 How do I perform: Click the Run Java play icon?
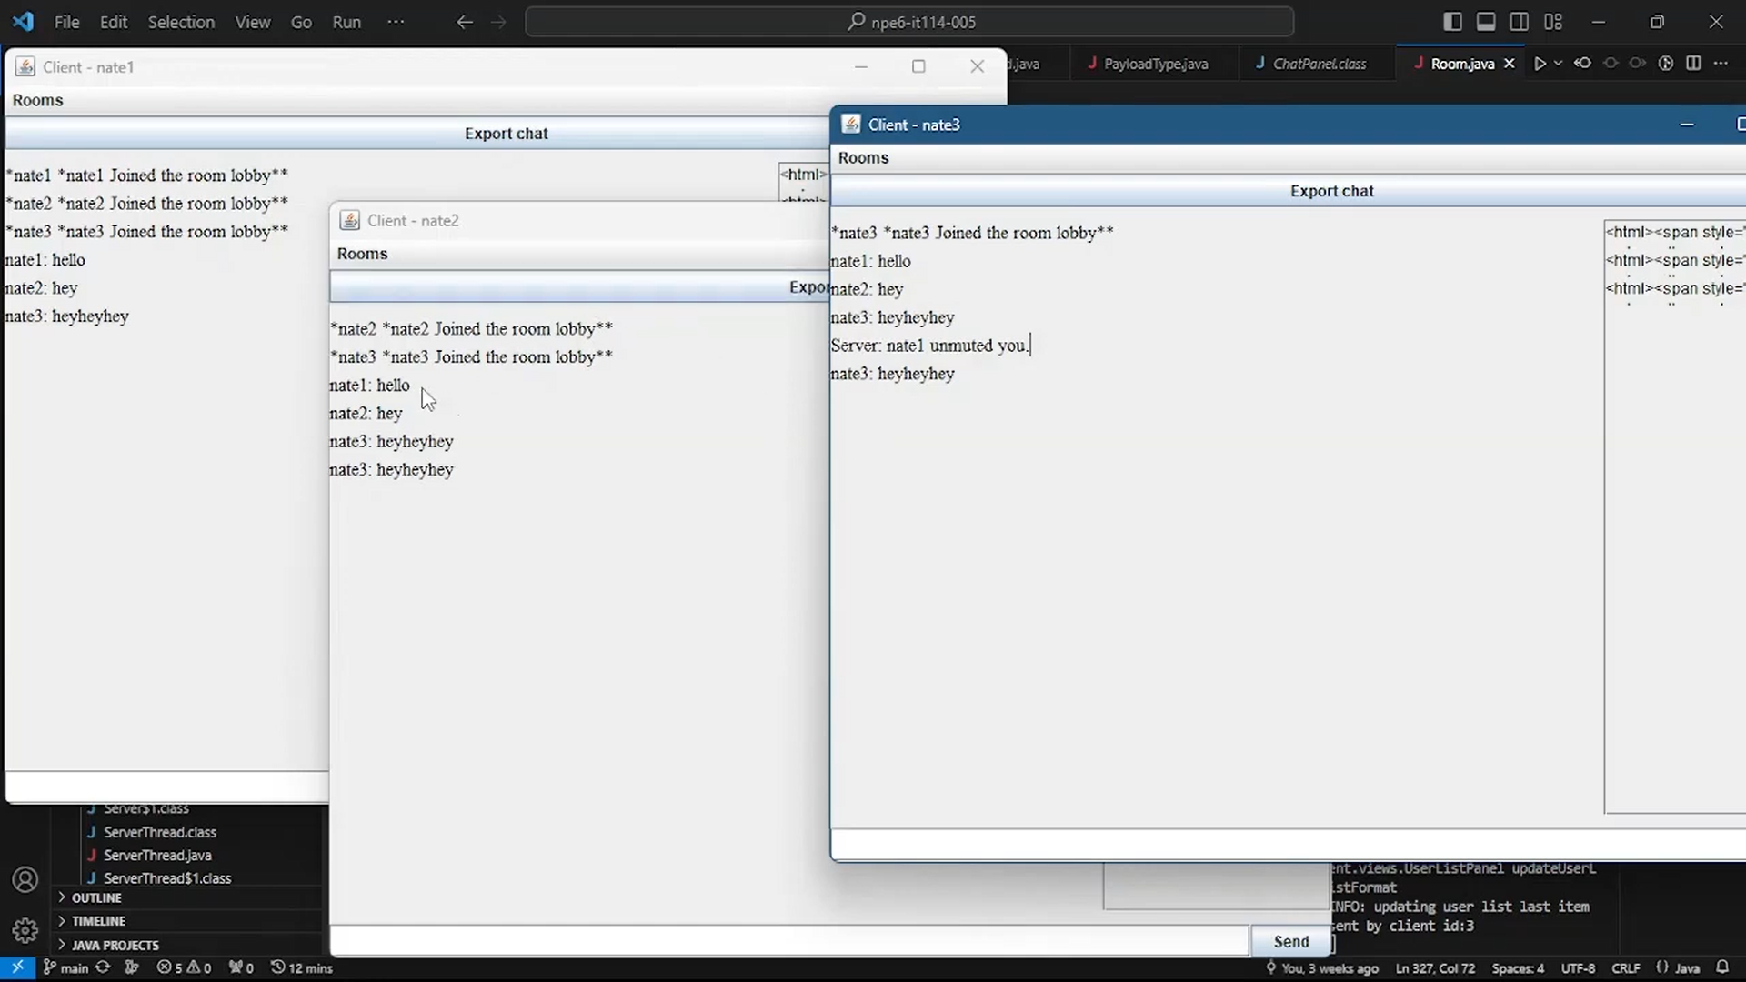click(x=1539, y=64)
